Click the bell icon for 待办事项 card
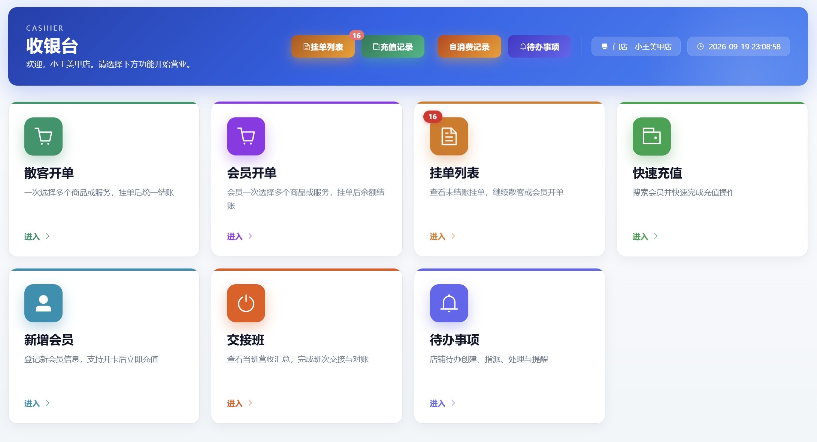Image resolution: width=817 pixels, height=442 pixels. coord(449,303)
